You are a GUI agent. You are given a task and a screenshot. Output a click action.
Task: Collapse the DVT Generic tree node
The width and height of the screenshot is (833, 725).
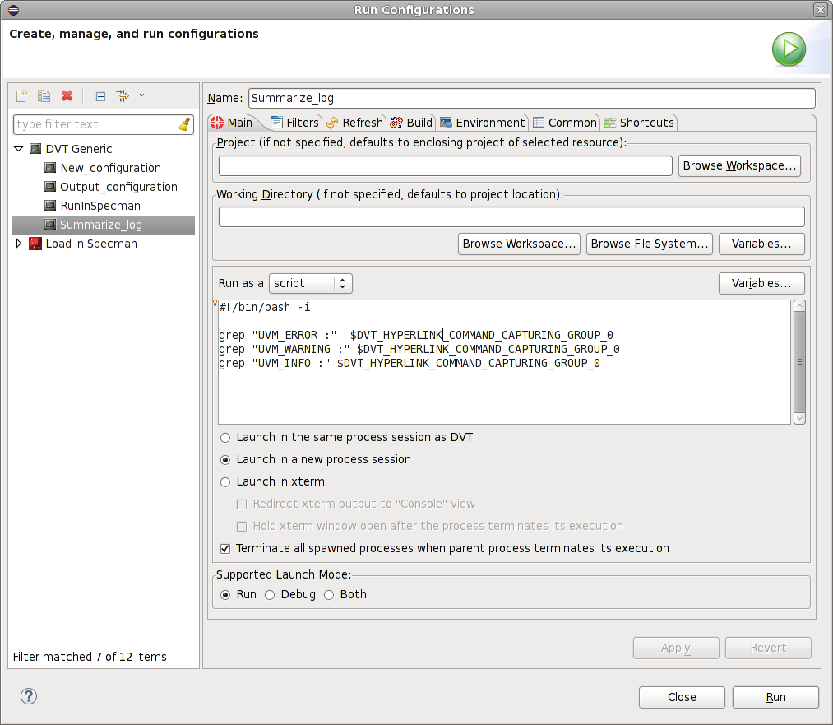click(19, 149)
